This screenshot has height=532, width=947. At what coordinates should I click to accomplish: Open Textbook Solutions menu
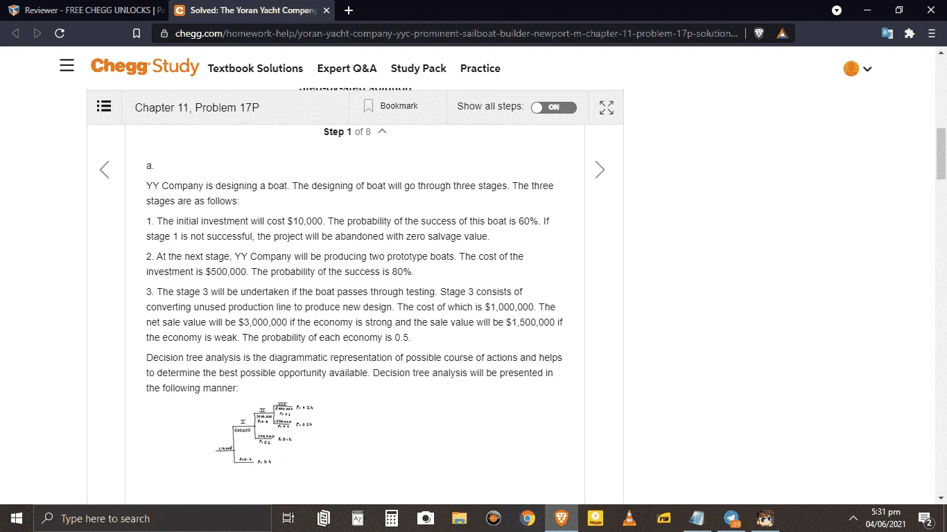[x=255, y=68]
